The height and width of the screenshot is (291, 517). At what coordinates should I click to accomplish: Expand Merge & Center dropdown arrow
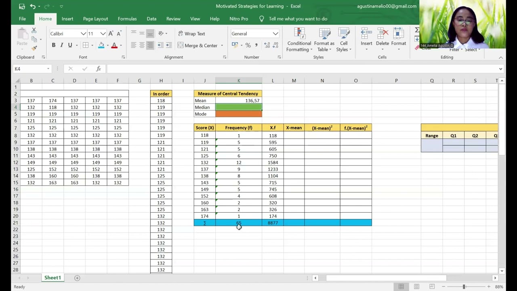222,45
